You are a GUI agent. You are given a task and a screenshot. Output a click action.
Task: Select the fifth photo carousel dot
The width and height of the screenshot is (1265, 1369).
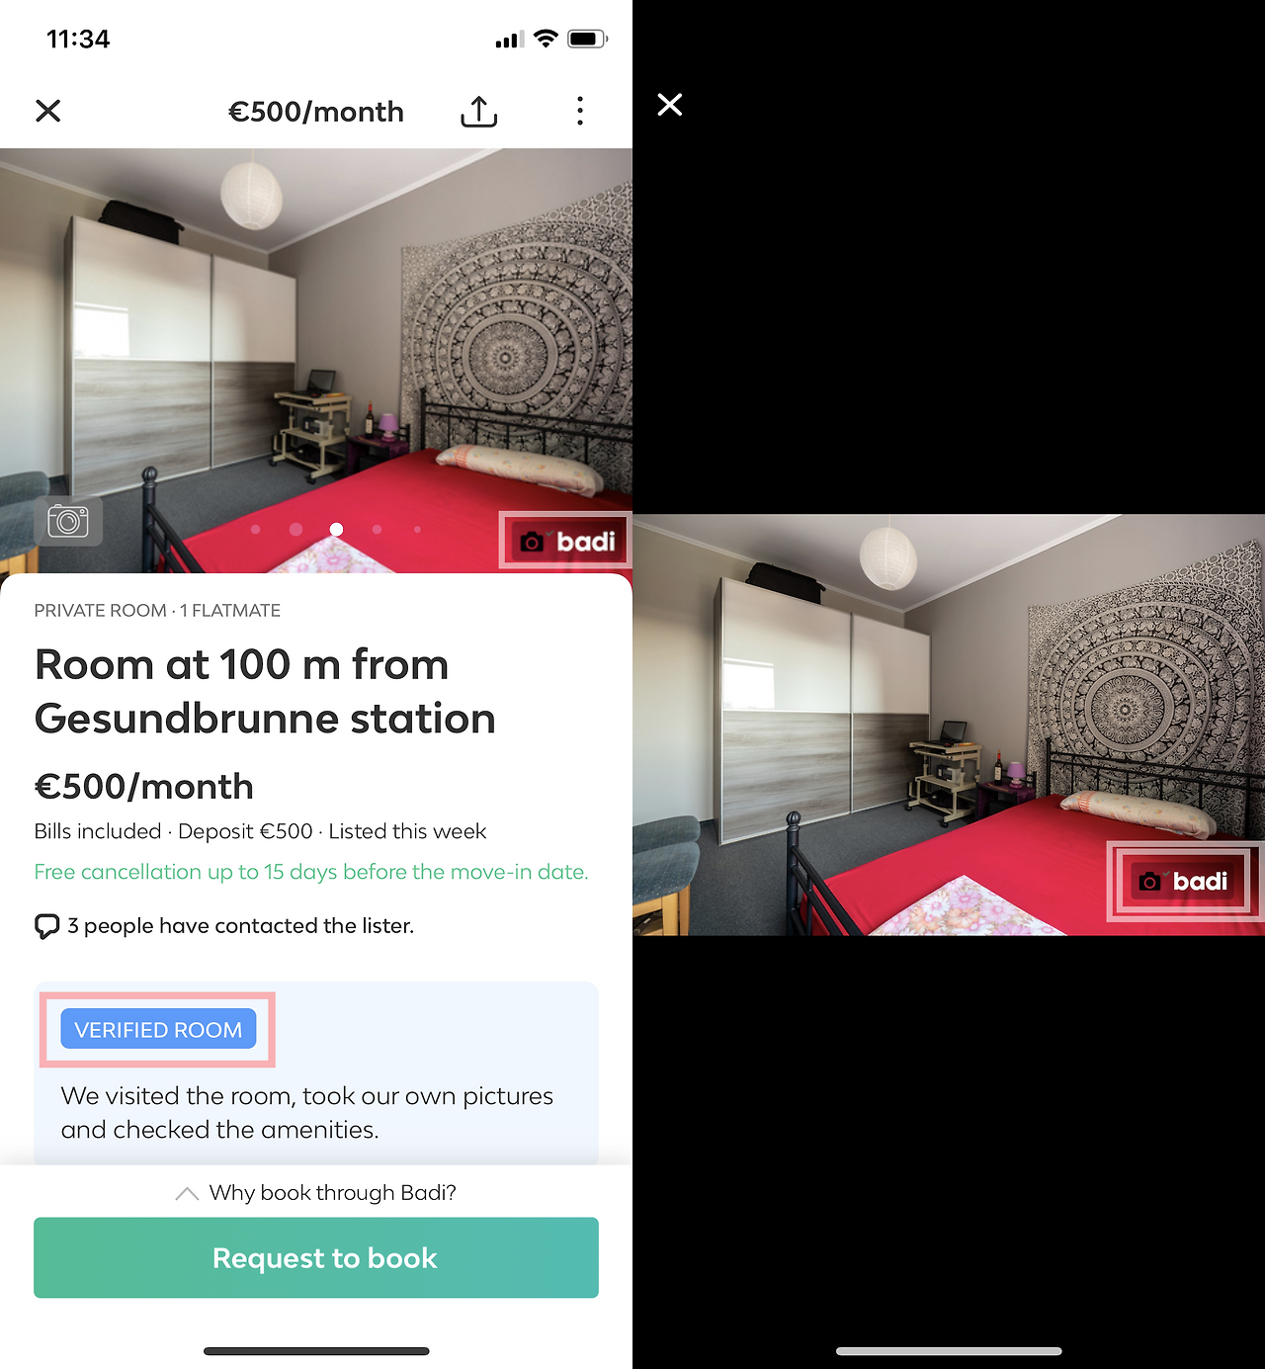click(x=417, y=530)
